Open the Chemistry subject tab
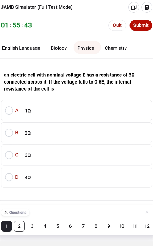This screenshot has height=246, width=153. click(x=116, y=48)
